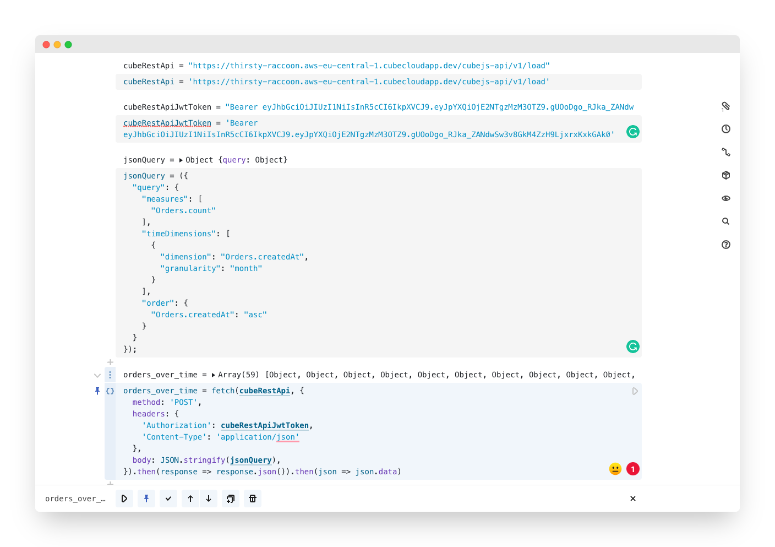Toggle the pin in the bottom toolbar
The image size is (775, 547).
146,499
